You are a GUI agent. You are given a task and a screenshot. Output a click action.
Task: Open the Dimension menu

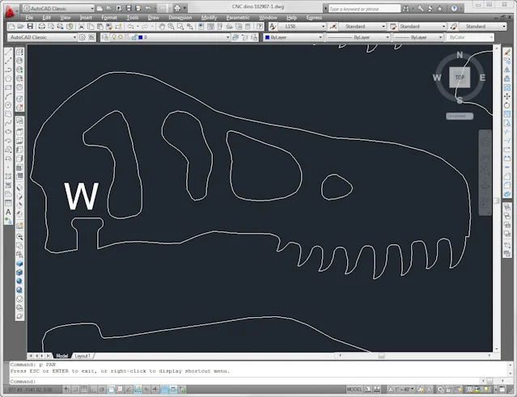pyautogui.click(x=180, y=18)
